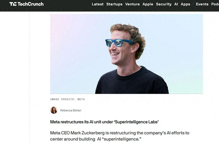The width and height of the screenshot is (219, 146).
Task: Click Rebecca Bellan's round author avatar
Action: (x=54, y=110)
